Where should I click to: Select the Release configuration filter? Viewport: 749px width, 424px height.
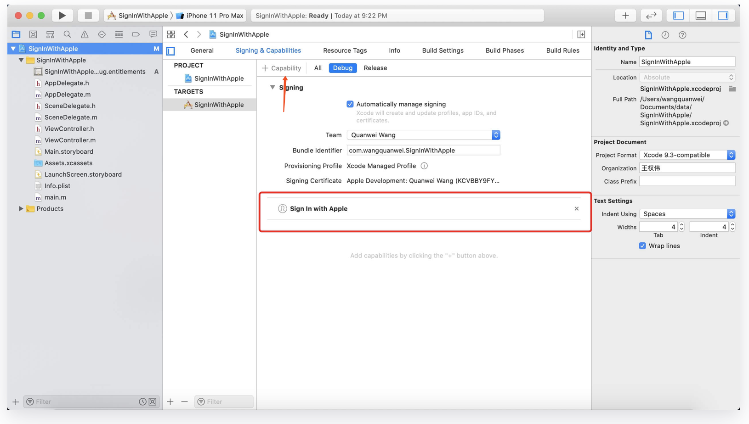tap(375, 68)
